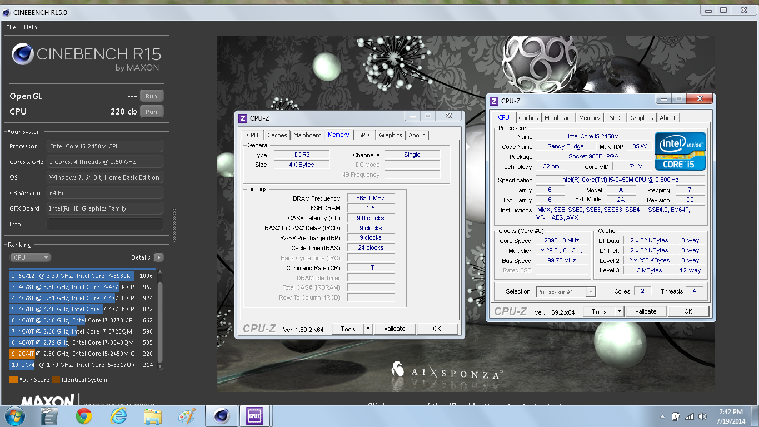The height and width of the screenshot is (427, 759).
Task: Open the Processor #1 selection dropdown
Action: point(566,291)
